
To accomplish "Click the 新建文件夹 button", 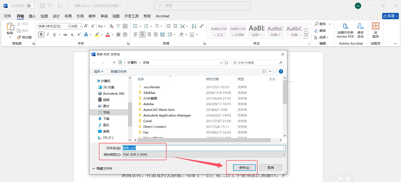I will (x=119, y=71).
